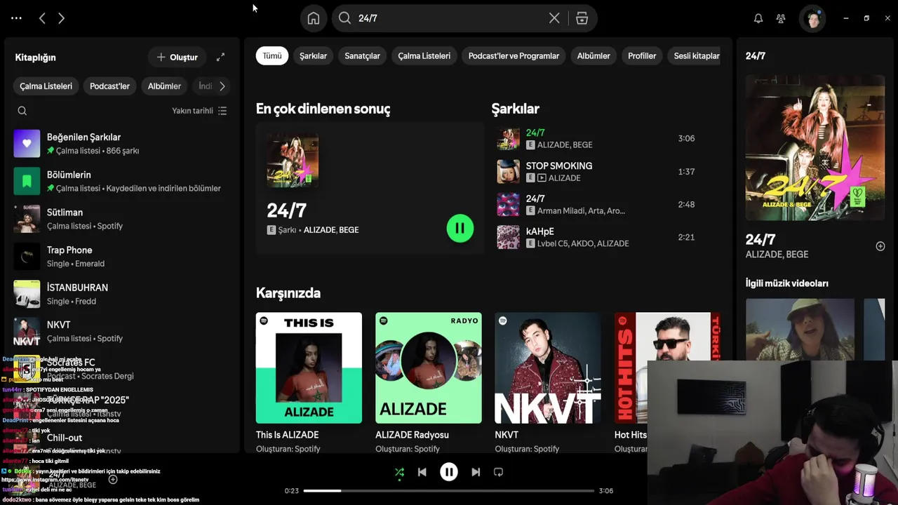The height and width of the screenshot is (505, 898).
Task: Search within the library
Action: (22, 111)
